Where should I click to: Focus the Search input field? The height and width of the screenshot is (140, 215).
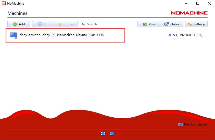click(108, 24)
